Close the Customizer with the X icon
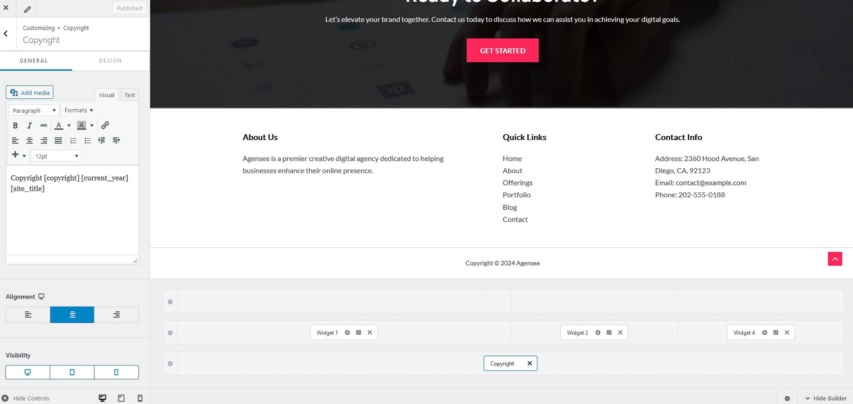 (x=6, y=8)
